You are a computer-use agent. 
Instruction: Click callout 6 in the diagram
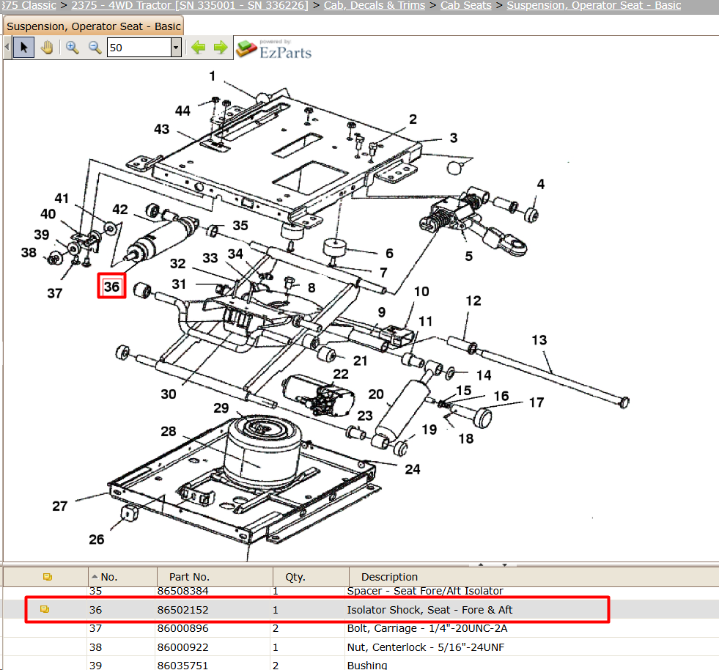tap(389, 253)
